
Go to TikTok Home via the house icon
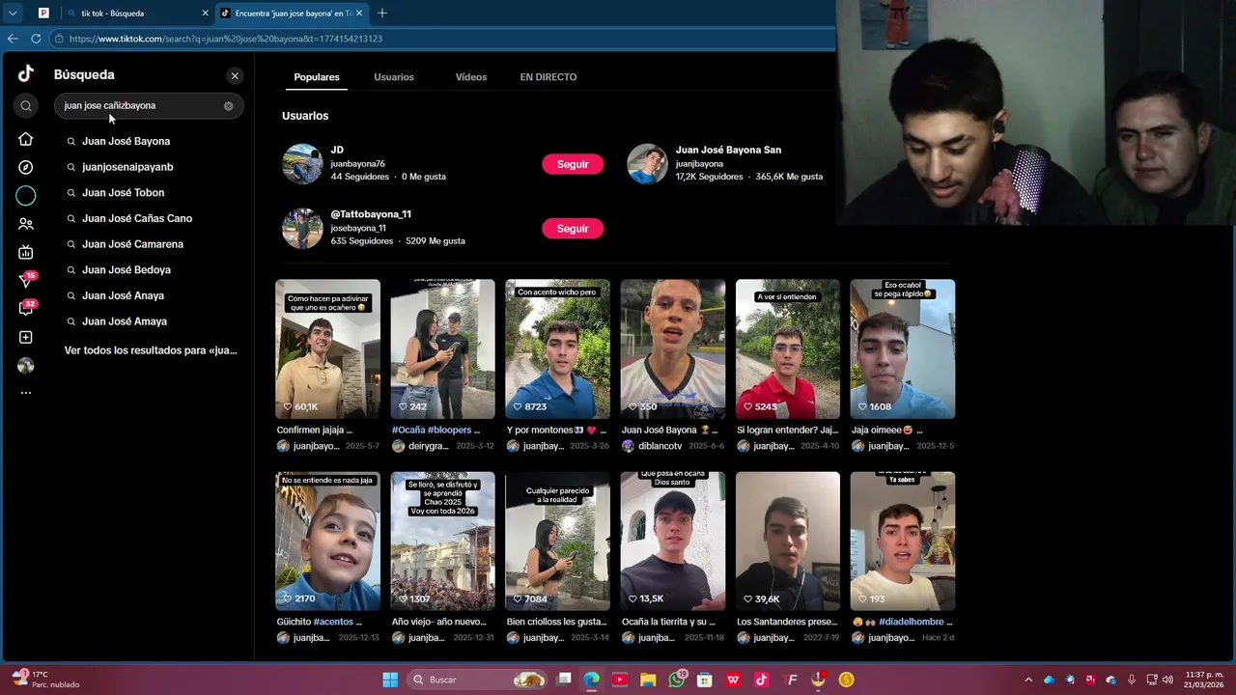tap(26, 139)
